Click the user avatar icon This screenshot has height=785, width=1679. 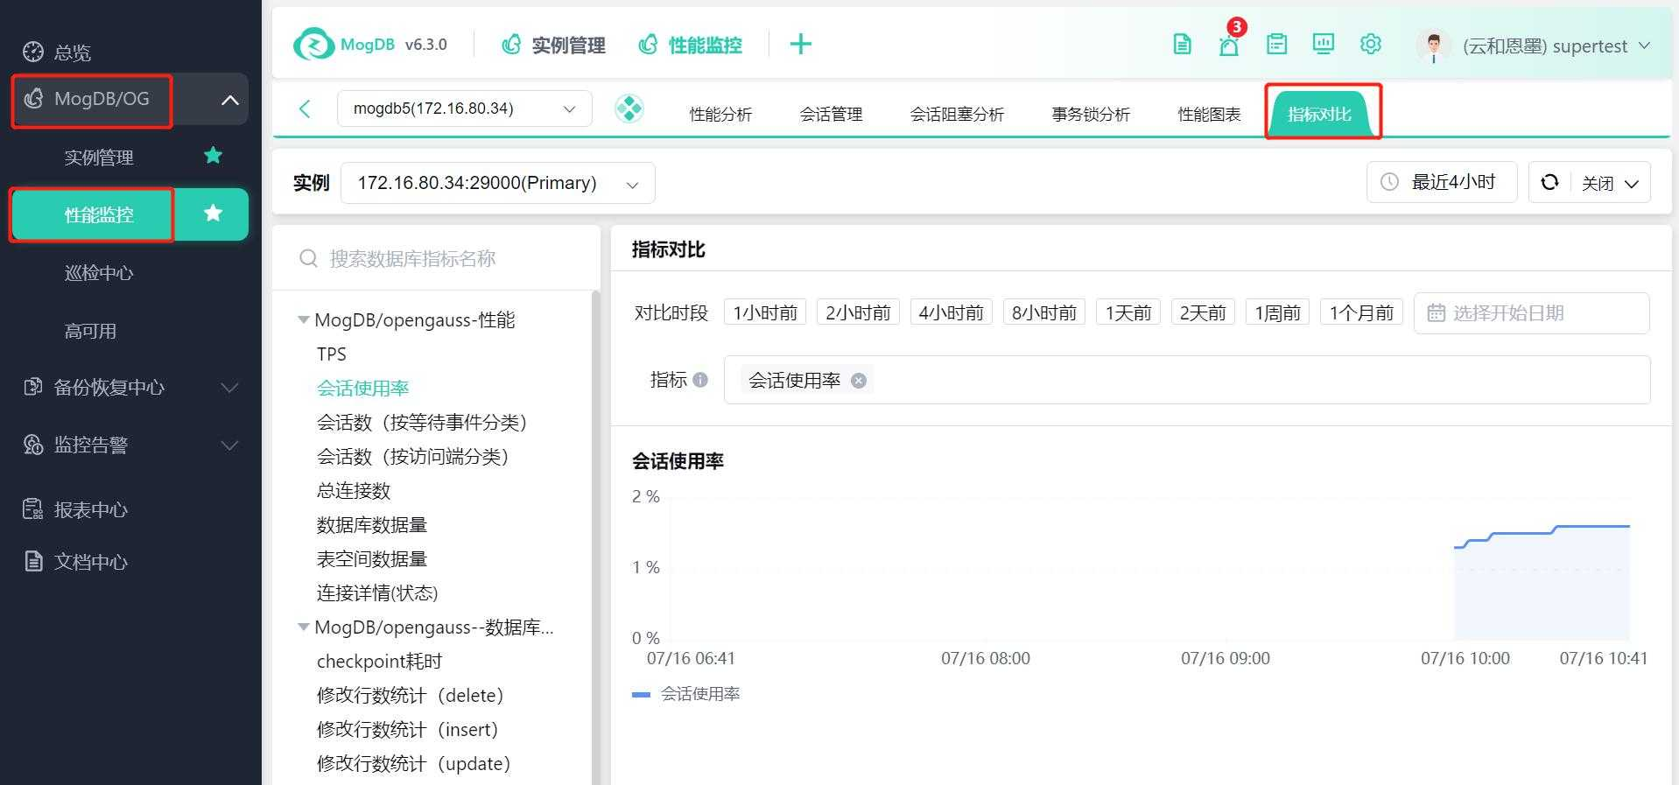(x=1433, y=46)
